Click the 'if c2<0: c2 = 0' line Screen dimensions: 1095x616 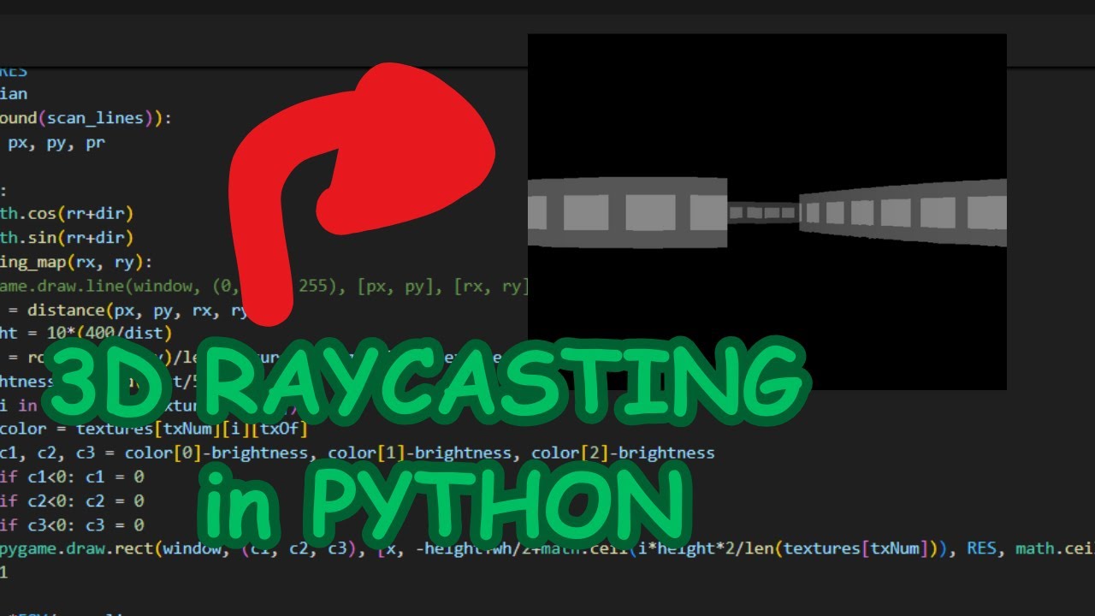72,500
